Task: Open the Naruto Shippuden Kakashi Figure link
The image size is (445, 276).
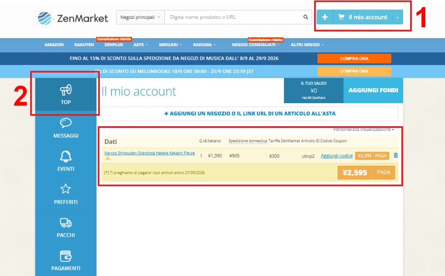Action: 150,153
